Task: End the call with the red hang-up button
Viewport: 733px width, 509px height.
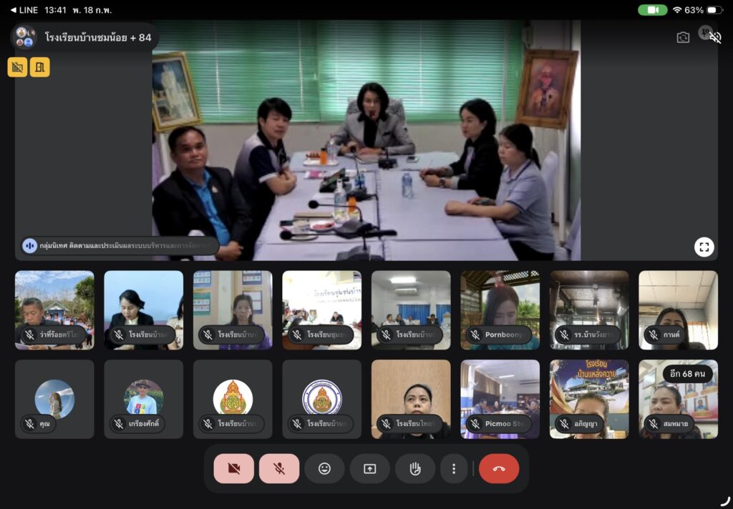Action: pyautogui.click(x=499, y=469)
